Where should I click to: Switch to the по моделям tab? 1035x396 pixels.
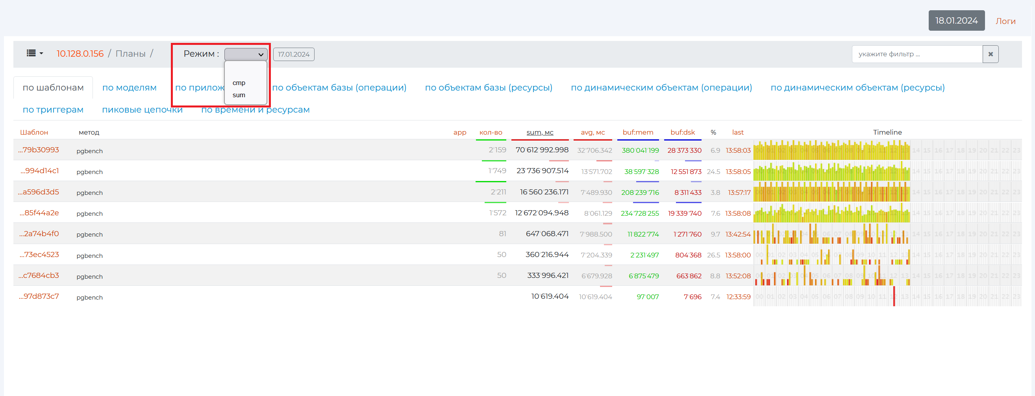click(129, 87)
